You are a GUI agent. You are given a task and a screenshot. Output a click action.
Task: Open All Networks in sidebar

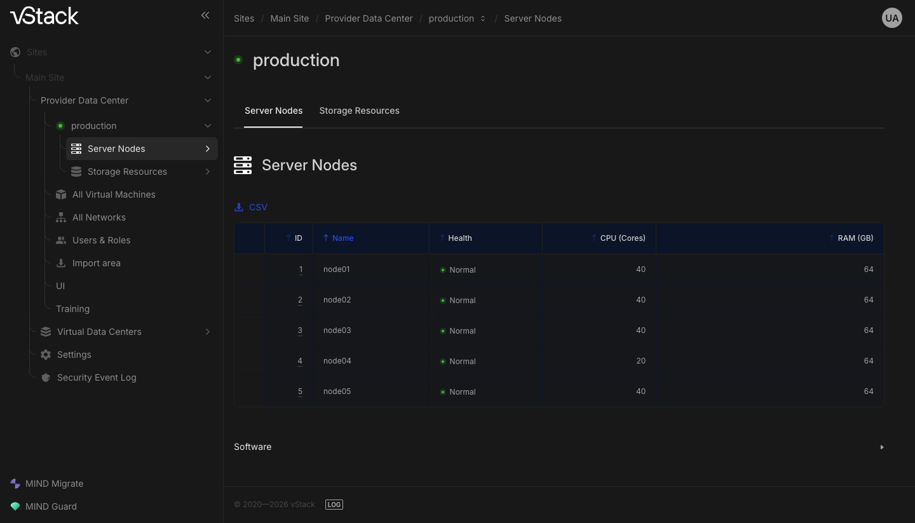tap(99, 217)
